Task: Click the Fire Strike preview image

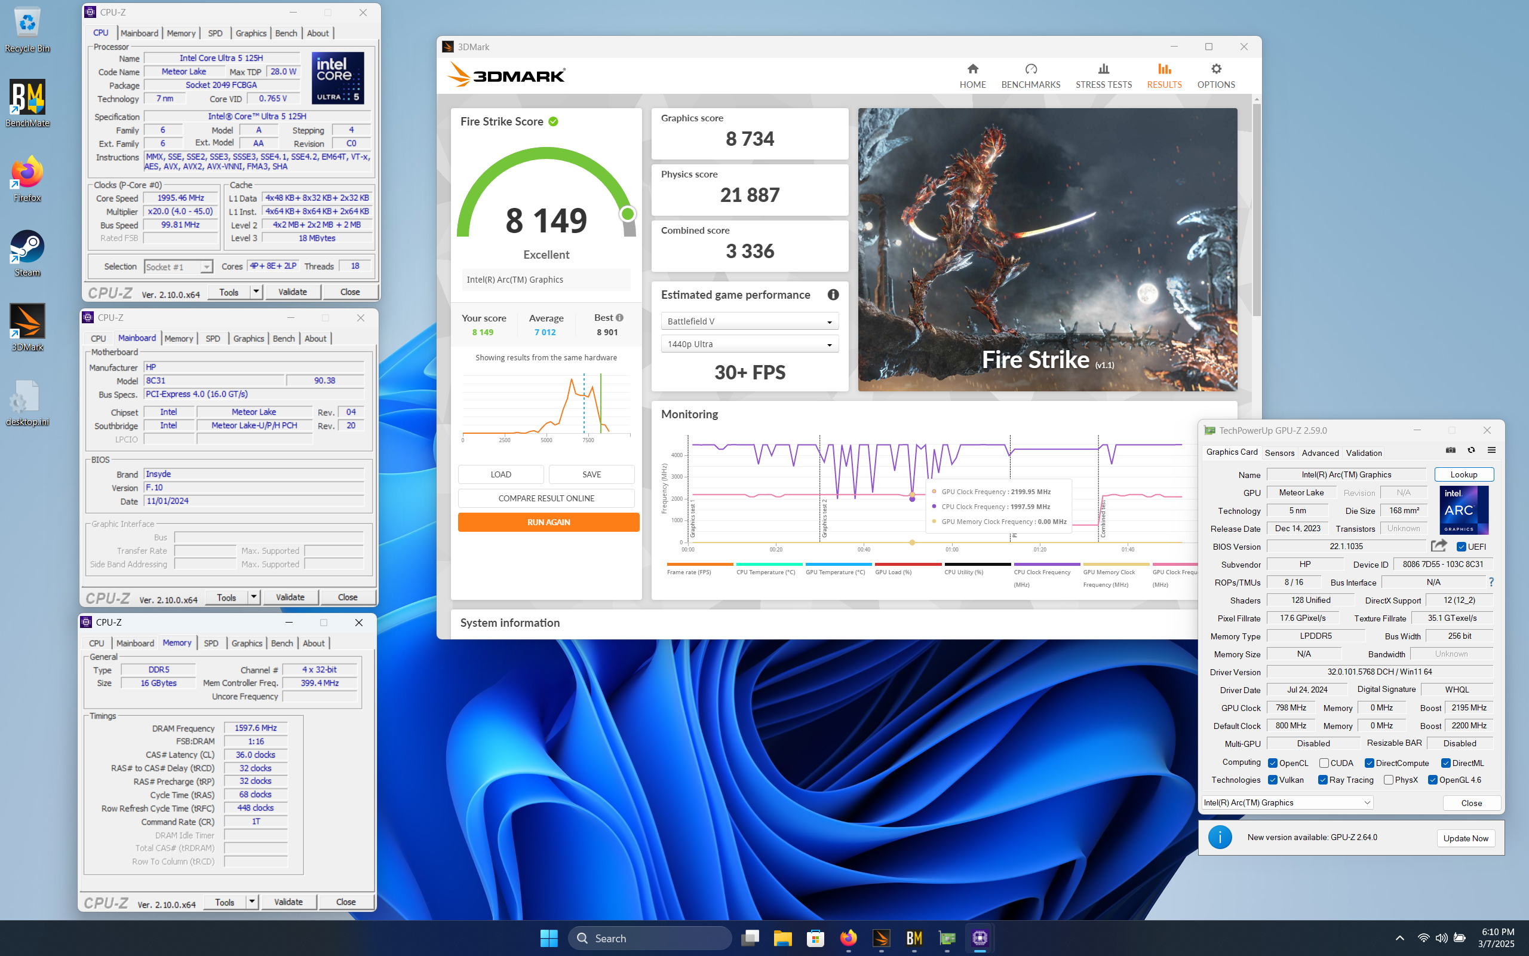Action: coord(1047,249)
